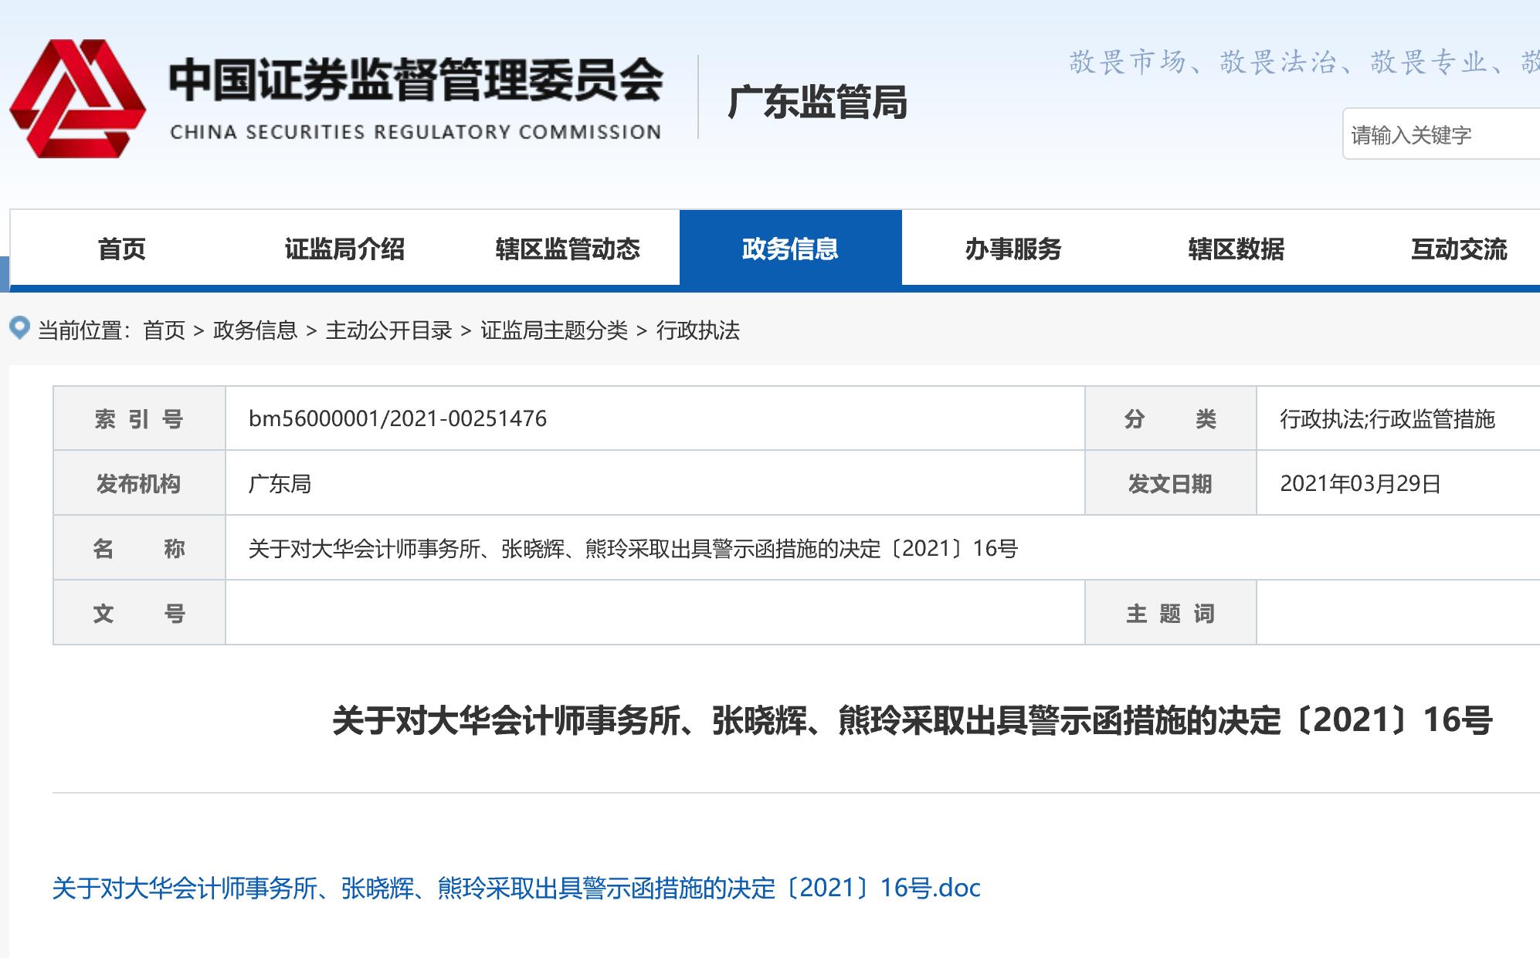
Task: Click the 广东监管局 header text
Action: 817,102
